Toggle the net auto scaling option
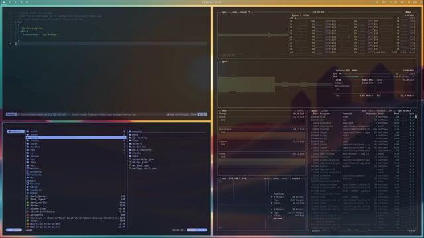This screenshot has width=424, height=238. tap(276, 178)
